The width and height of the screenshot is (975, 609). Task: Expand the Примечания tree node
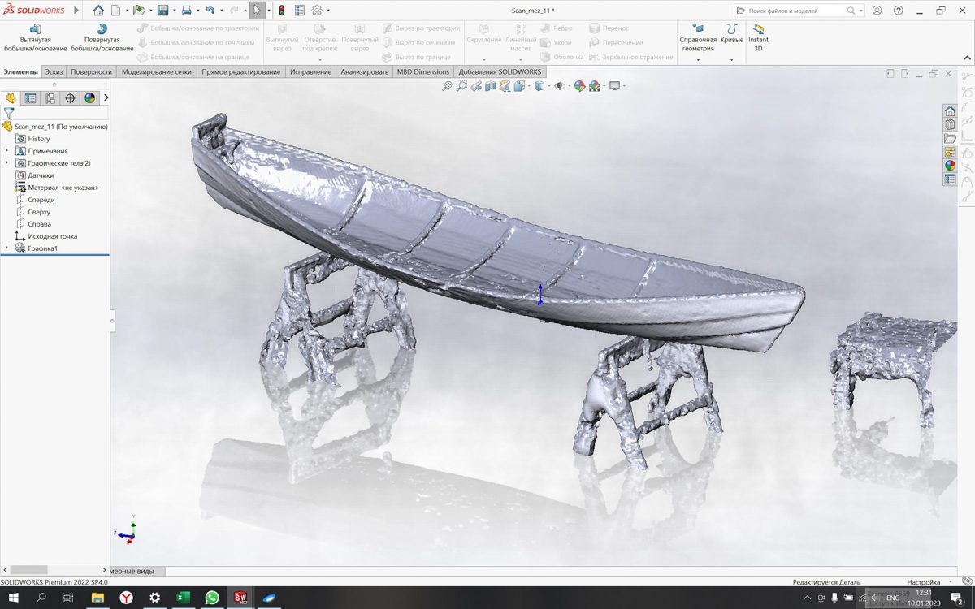[7, 151]
